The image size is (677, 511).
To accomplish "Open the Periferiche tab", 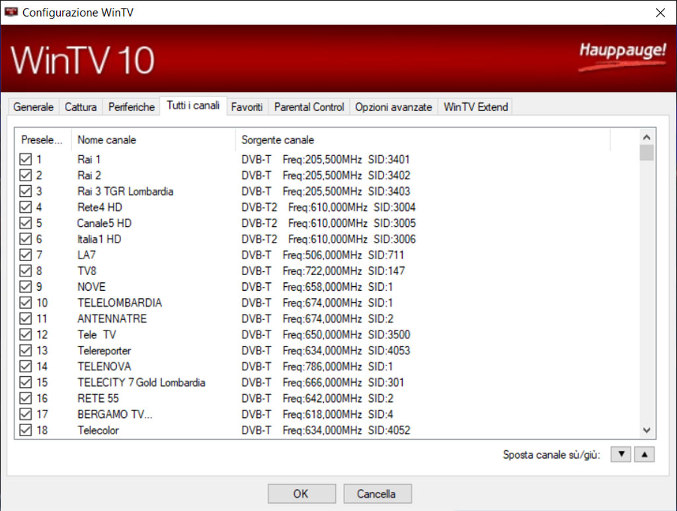I will pos(132,107).
